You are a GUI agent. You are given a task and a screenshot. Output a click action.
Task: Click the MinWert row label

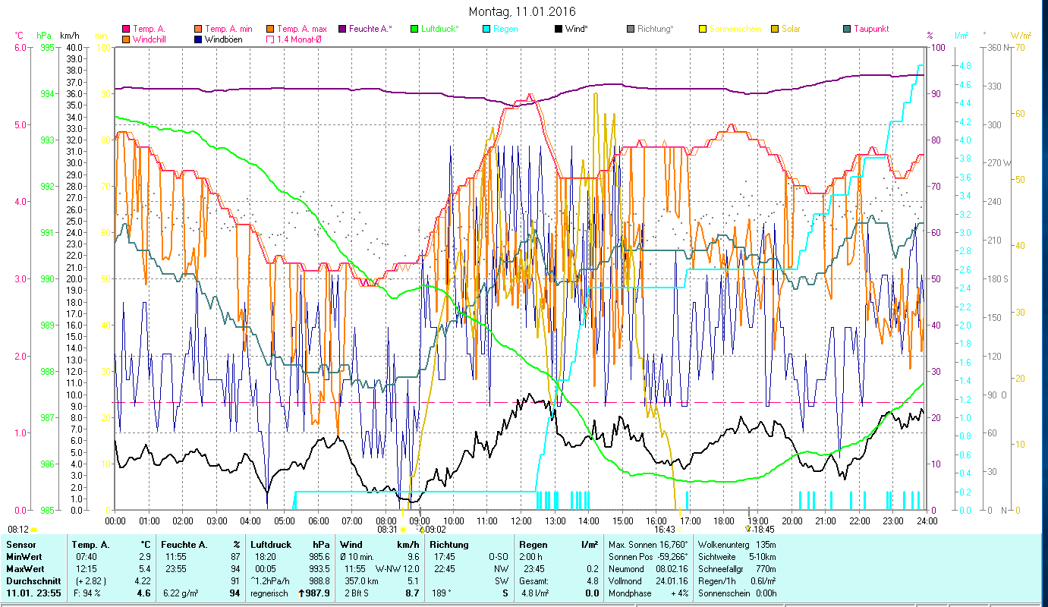pos(24,557)
